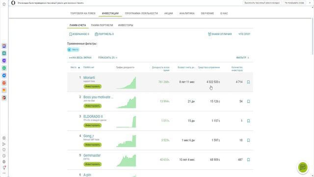Invest in Boss you motivate account
This screenshot has height=177, width=314.
pos(93,106)
